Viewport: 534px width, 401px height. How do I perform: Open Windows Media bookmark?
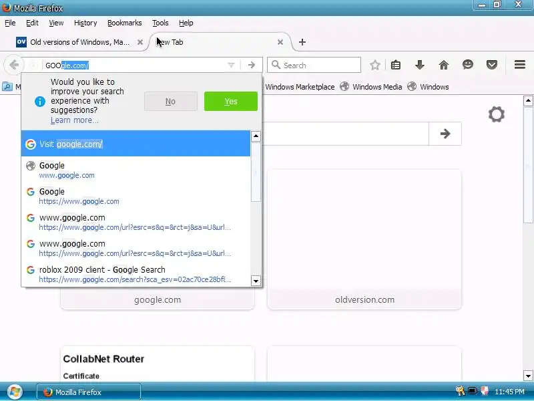coord(371,87)
